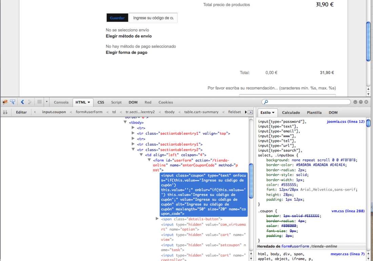Image resolution: width=373 pixels, height=261 pixels.
Task: Toggle the side panel collapse icon
Action: [x=250, y=112]
